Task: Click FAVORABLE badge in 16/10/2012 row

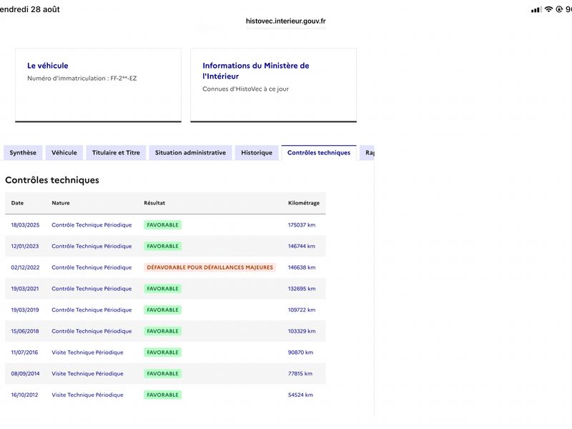Action: pyautogui.click(x=163, y=395)
